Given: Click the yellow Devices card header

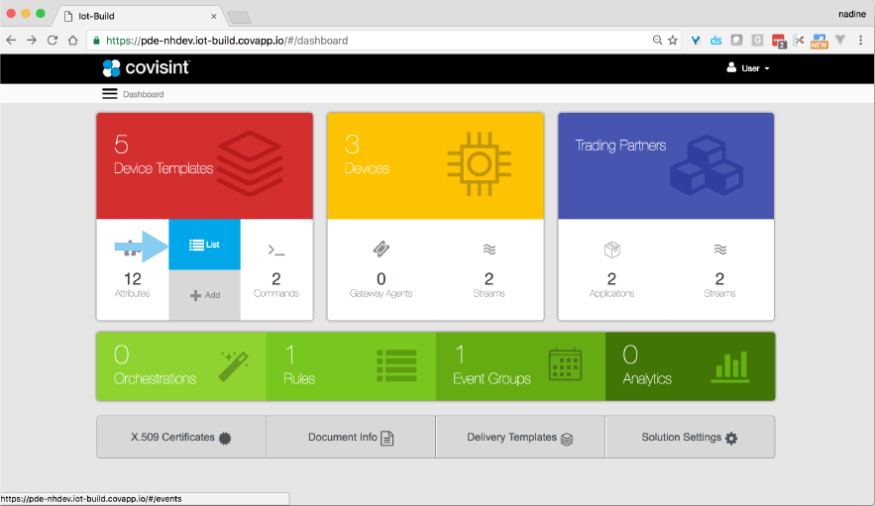Looking at the screenshot, I should click(x=435, y=165).
